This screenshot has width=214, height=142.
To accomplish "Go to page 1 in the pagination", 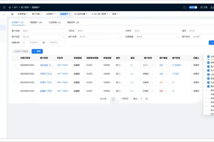I will click(113, 99).
